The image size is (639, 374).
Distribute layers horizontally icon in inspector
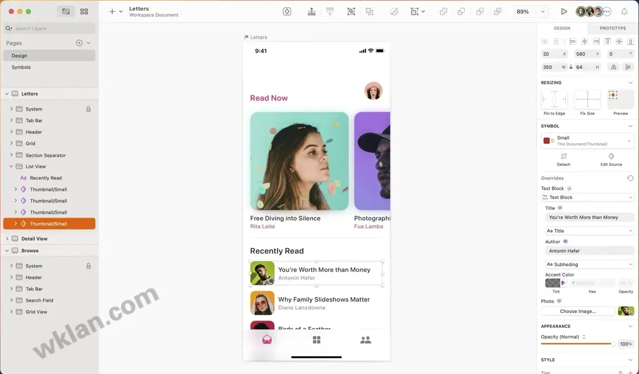545,41
